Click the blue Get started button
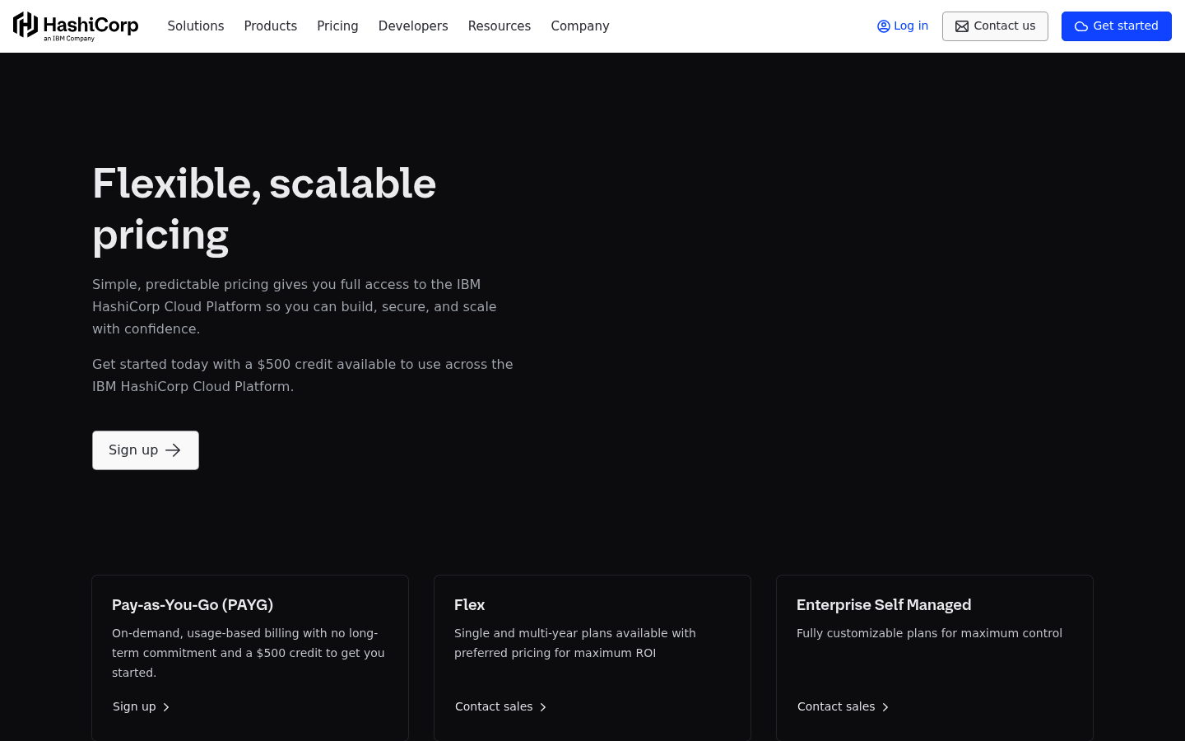This screenshot has width=1185, height=741. click(x=1117, y=26)
